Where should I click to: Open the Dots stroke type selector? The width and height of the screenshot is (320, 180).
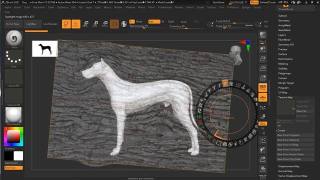tap(14, 59)
